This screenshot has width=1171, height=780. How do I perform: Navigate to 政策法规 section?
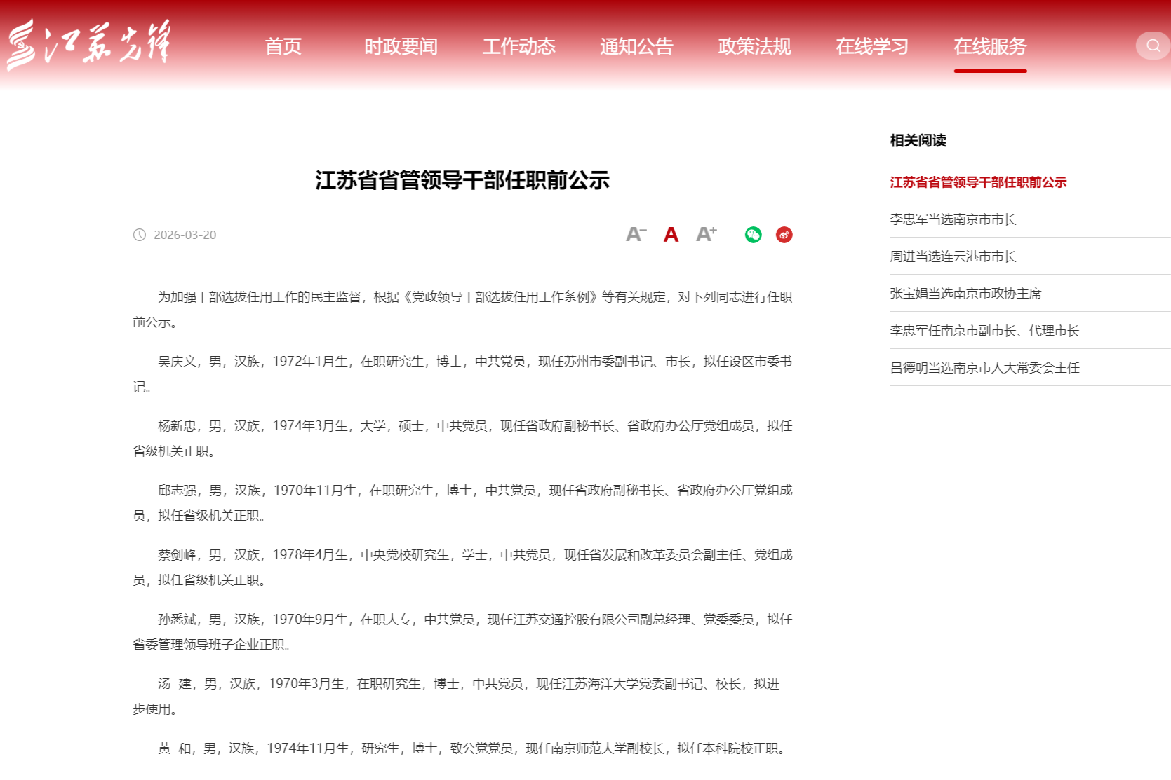[754, 47]
